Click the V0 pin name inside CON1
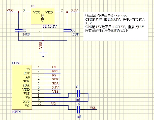This screenshot has height=120, width=154. click(28, 98)
